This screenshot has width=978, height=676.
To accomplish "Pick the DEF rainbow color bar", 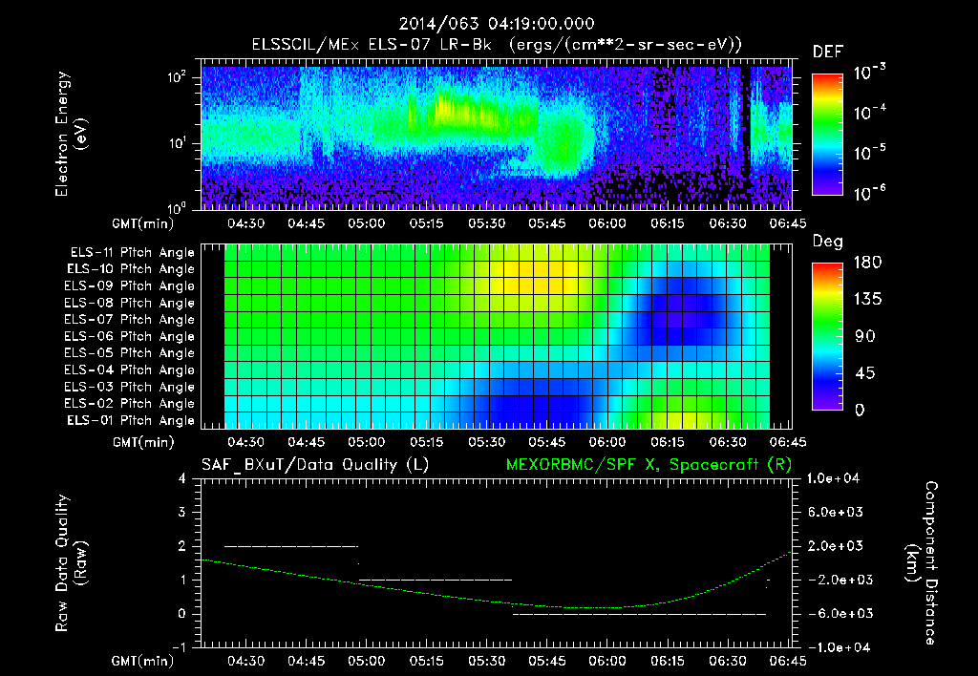I will [x=828, y=134].
